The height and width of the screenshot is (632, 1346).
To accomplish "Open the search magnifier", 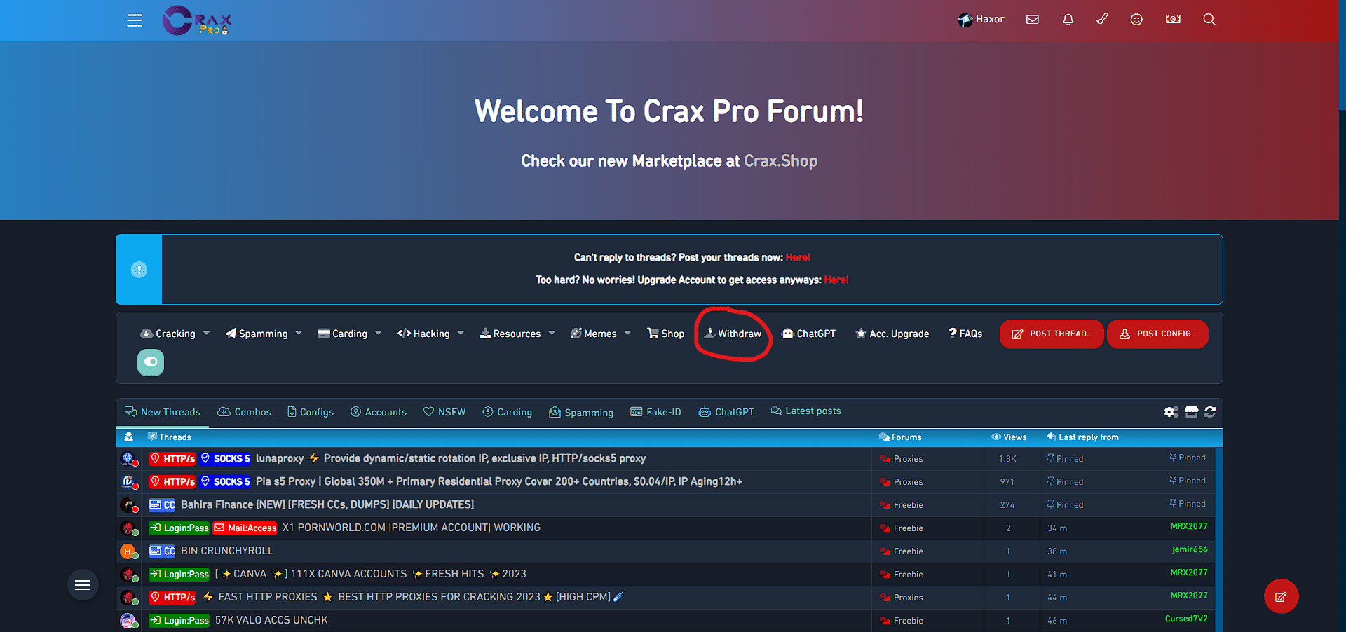I will coord(1209,20).
